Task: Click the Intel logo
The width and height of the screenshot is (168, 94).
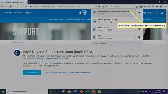Action: click(x=83, y=13)
